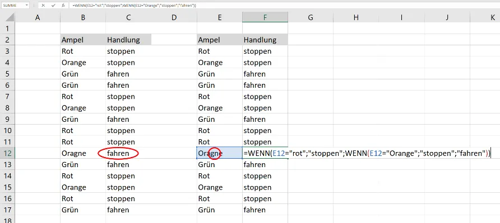The width and height of the screenshot is (500, 223).
Task: Select column D header
Action: coord(174,18)
